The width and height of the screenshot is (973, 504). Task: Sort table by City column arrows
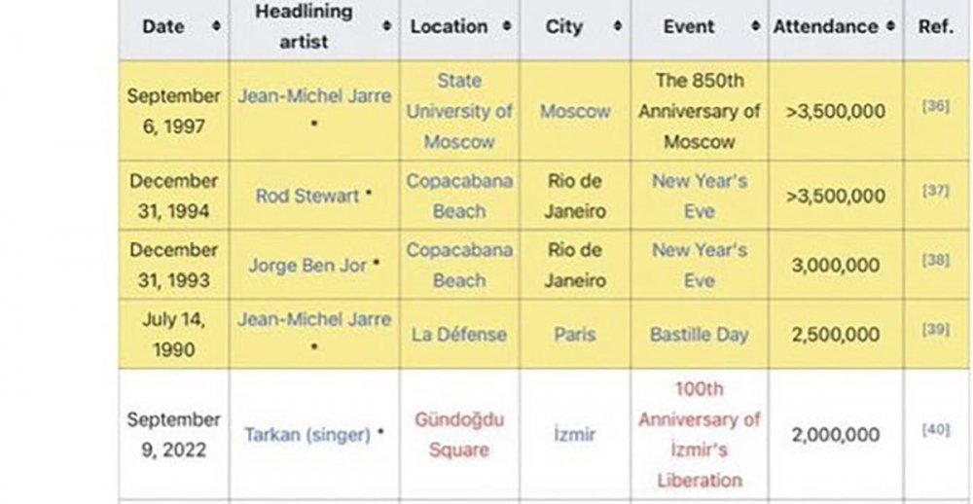click(616, 27)
